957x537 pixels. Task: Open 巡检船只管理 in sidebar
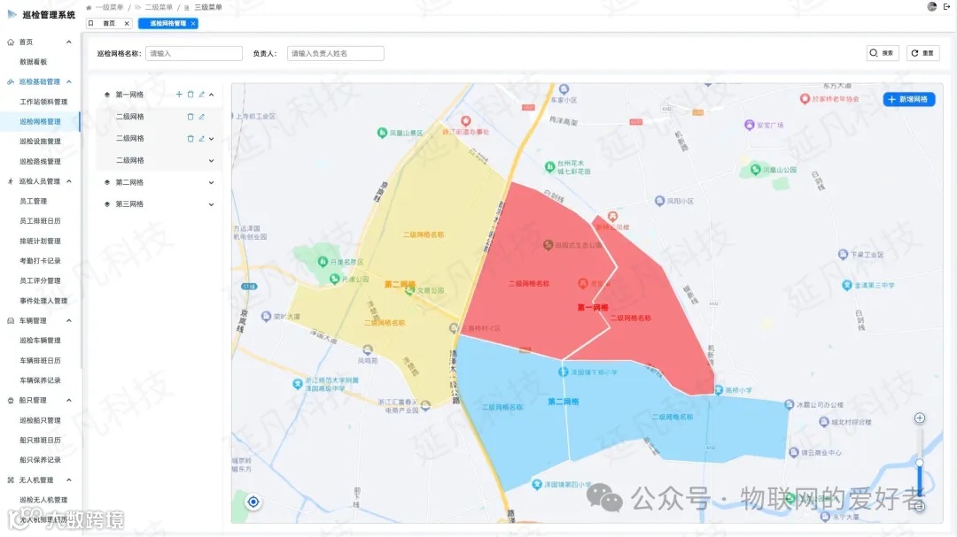(x=40, y=420)
